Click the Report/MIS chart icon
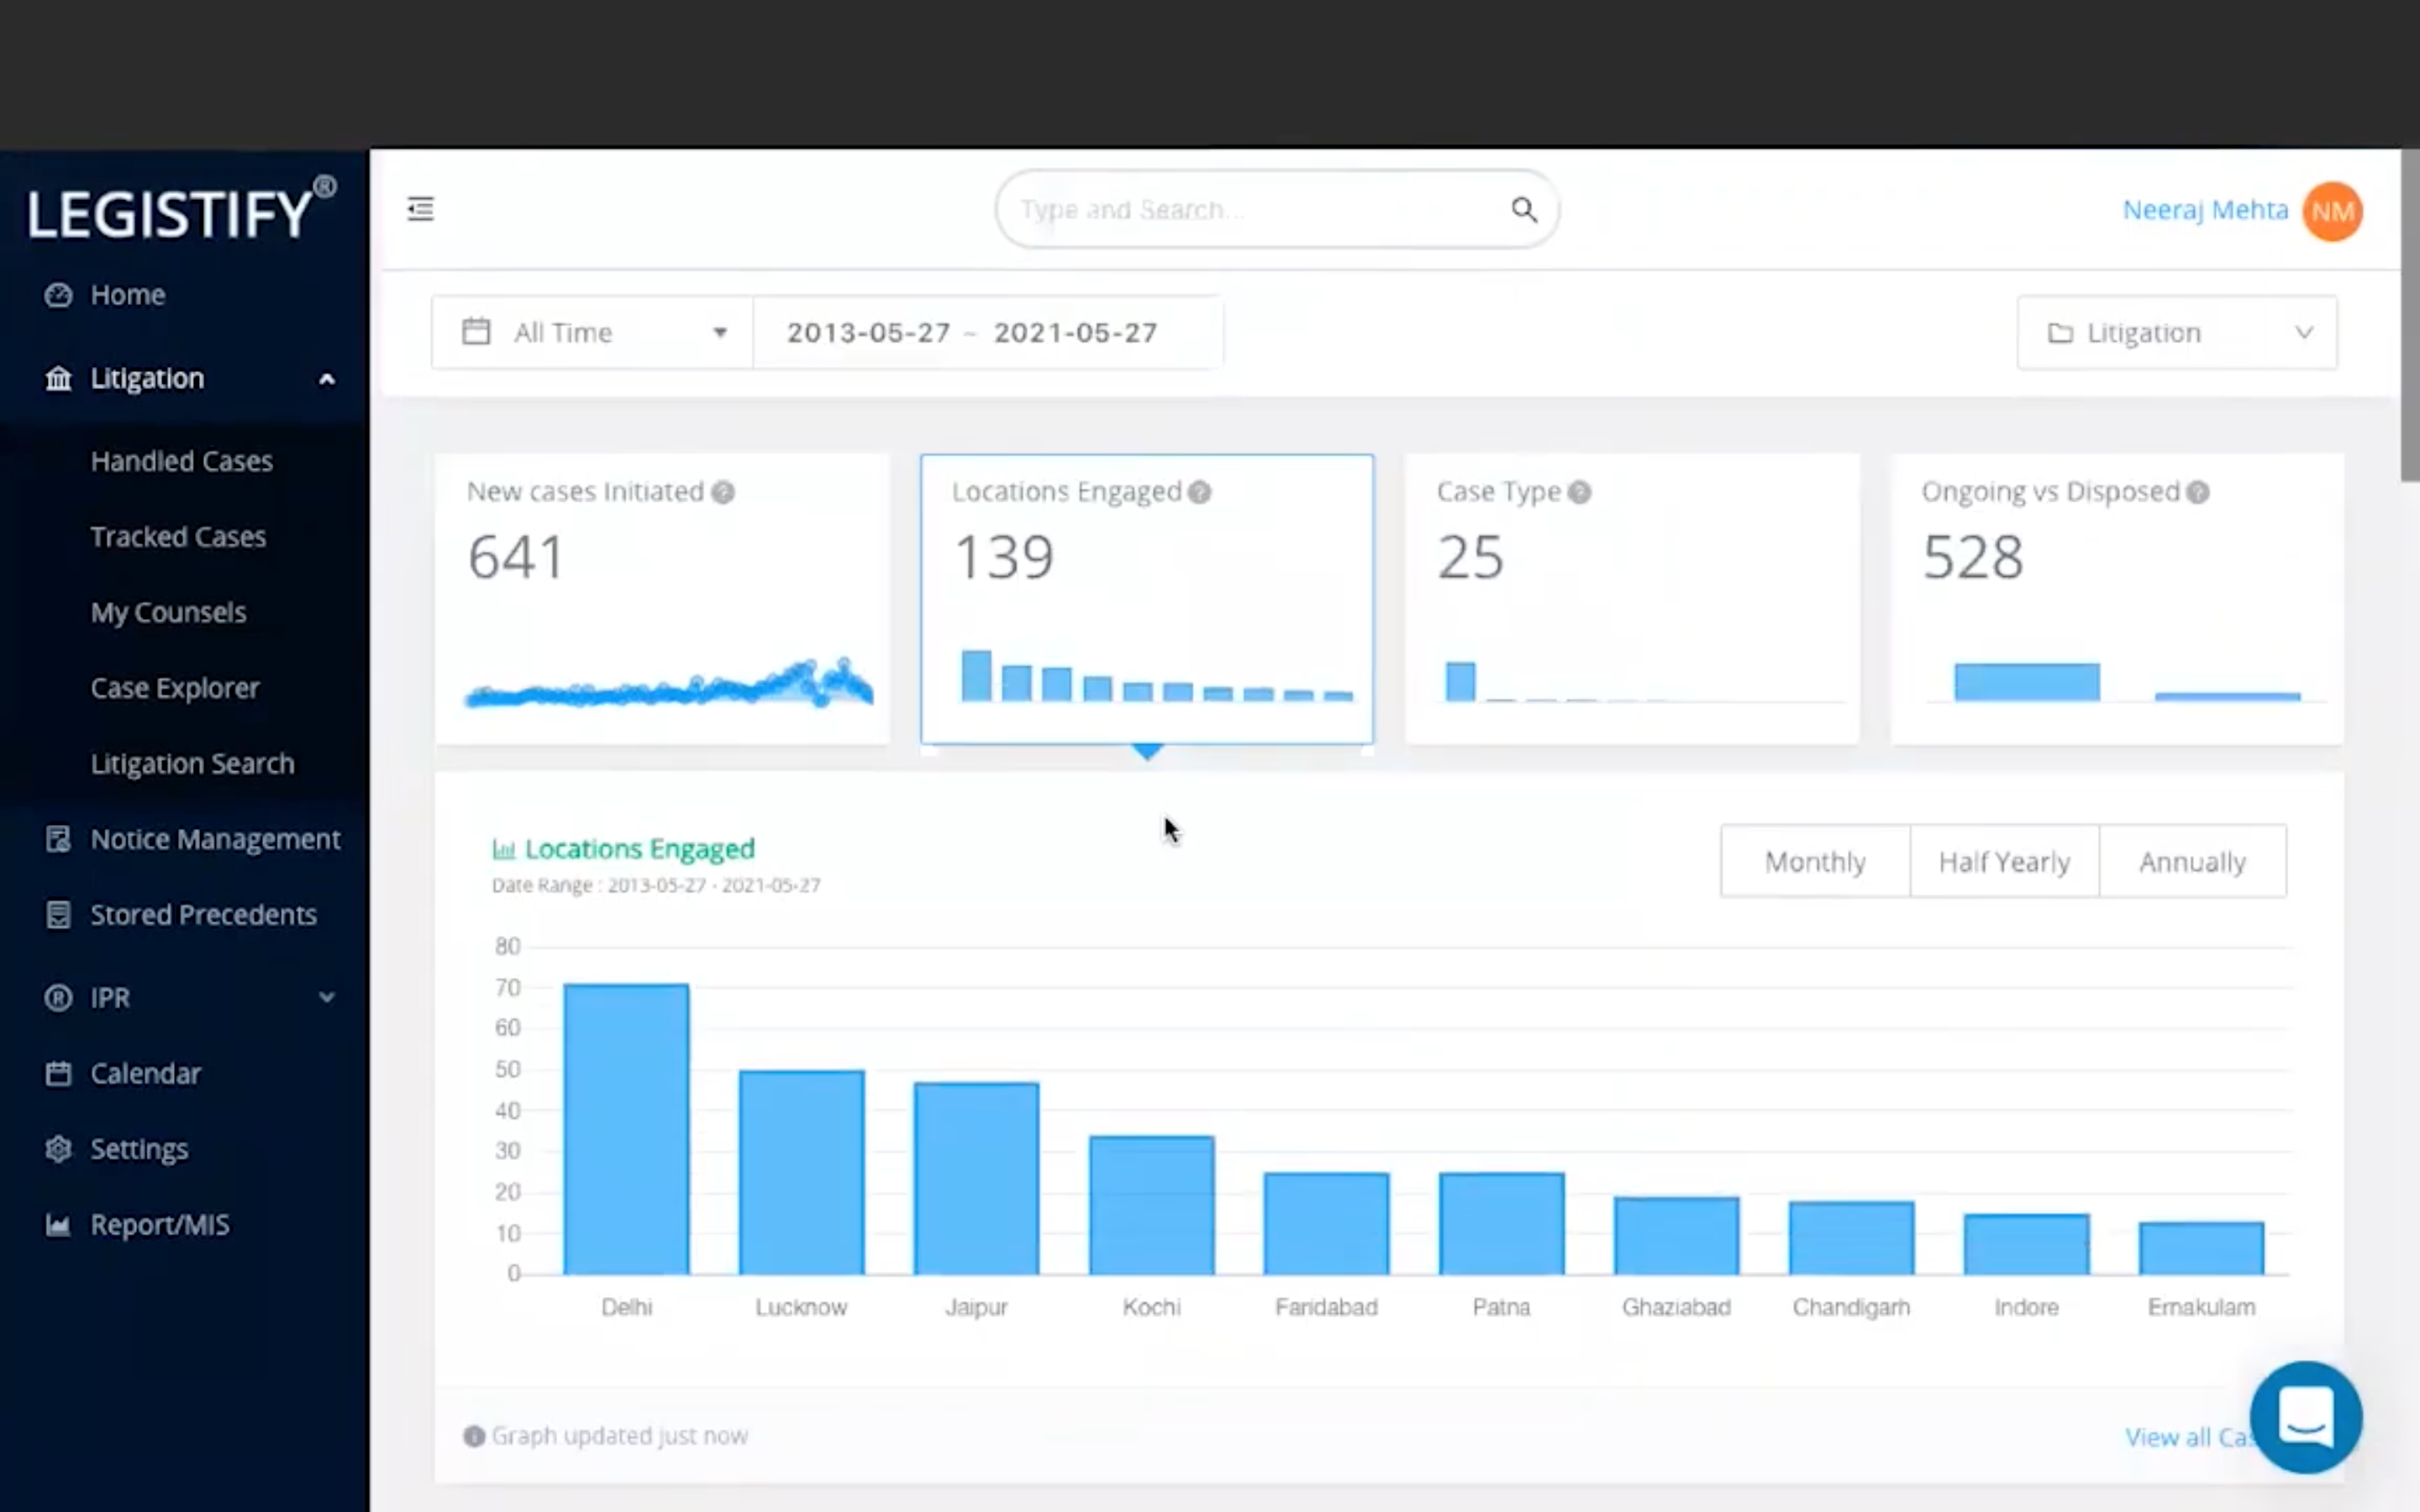2420x1512 pixels. pos(55,1223)
